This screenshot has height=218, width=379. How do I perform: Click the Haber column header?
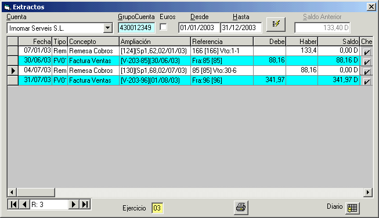302,42
